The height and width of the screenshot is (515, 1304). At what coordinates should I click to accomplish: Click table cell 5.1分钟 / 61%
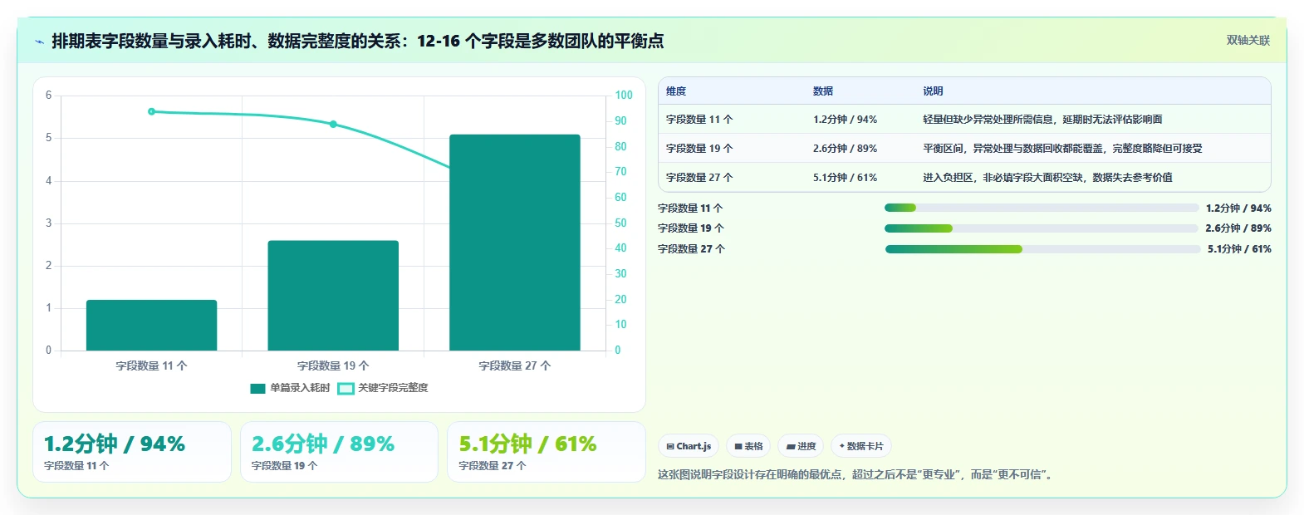(845, 178)
